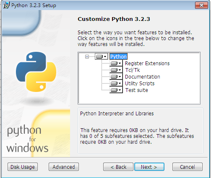Open dropdown arrow next to Test suite

120,90
